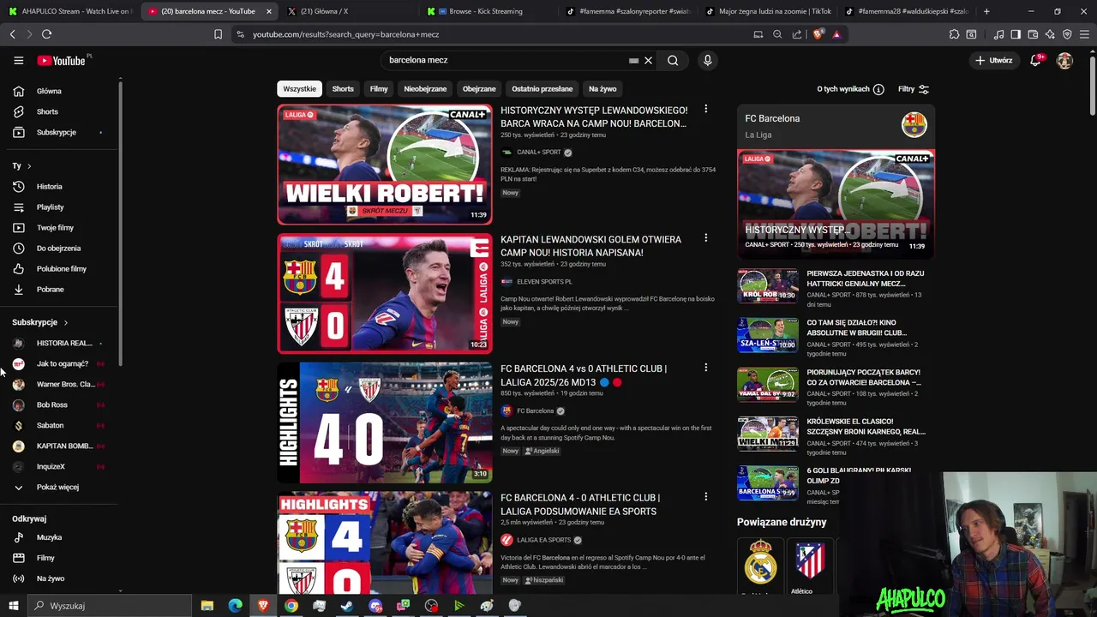
Task: Open Steam from the Windows taskbar
Action: point(347,606)
